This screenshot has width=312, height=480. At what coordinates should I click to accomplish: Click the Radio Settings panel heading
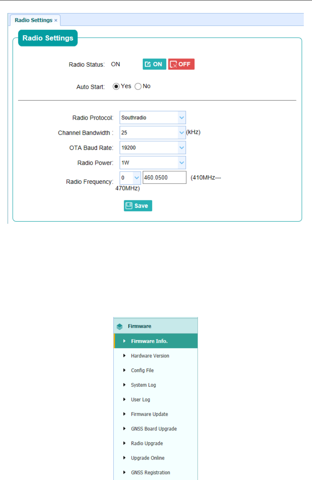coord(48,38)
